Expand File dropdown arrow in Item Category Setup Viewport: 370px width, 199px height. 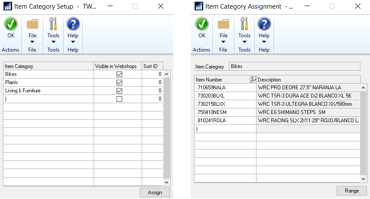(x=32, y=42)
